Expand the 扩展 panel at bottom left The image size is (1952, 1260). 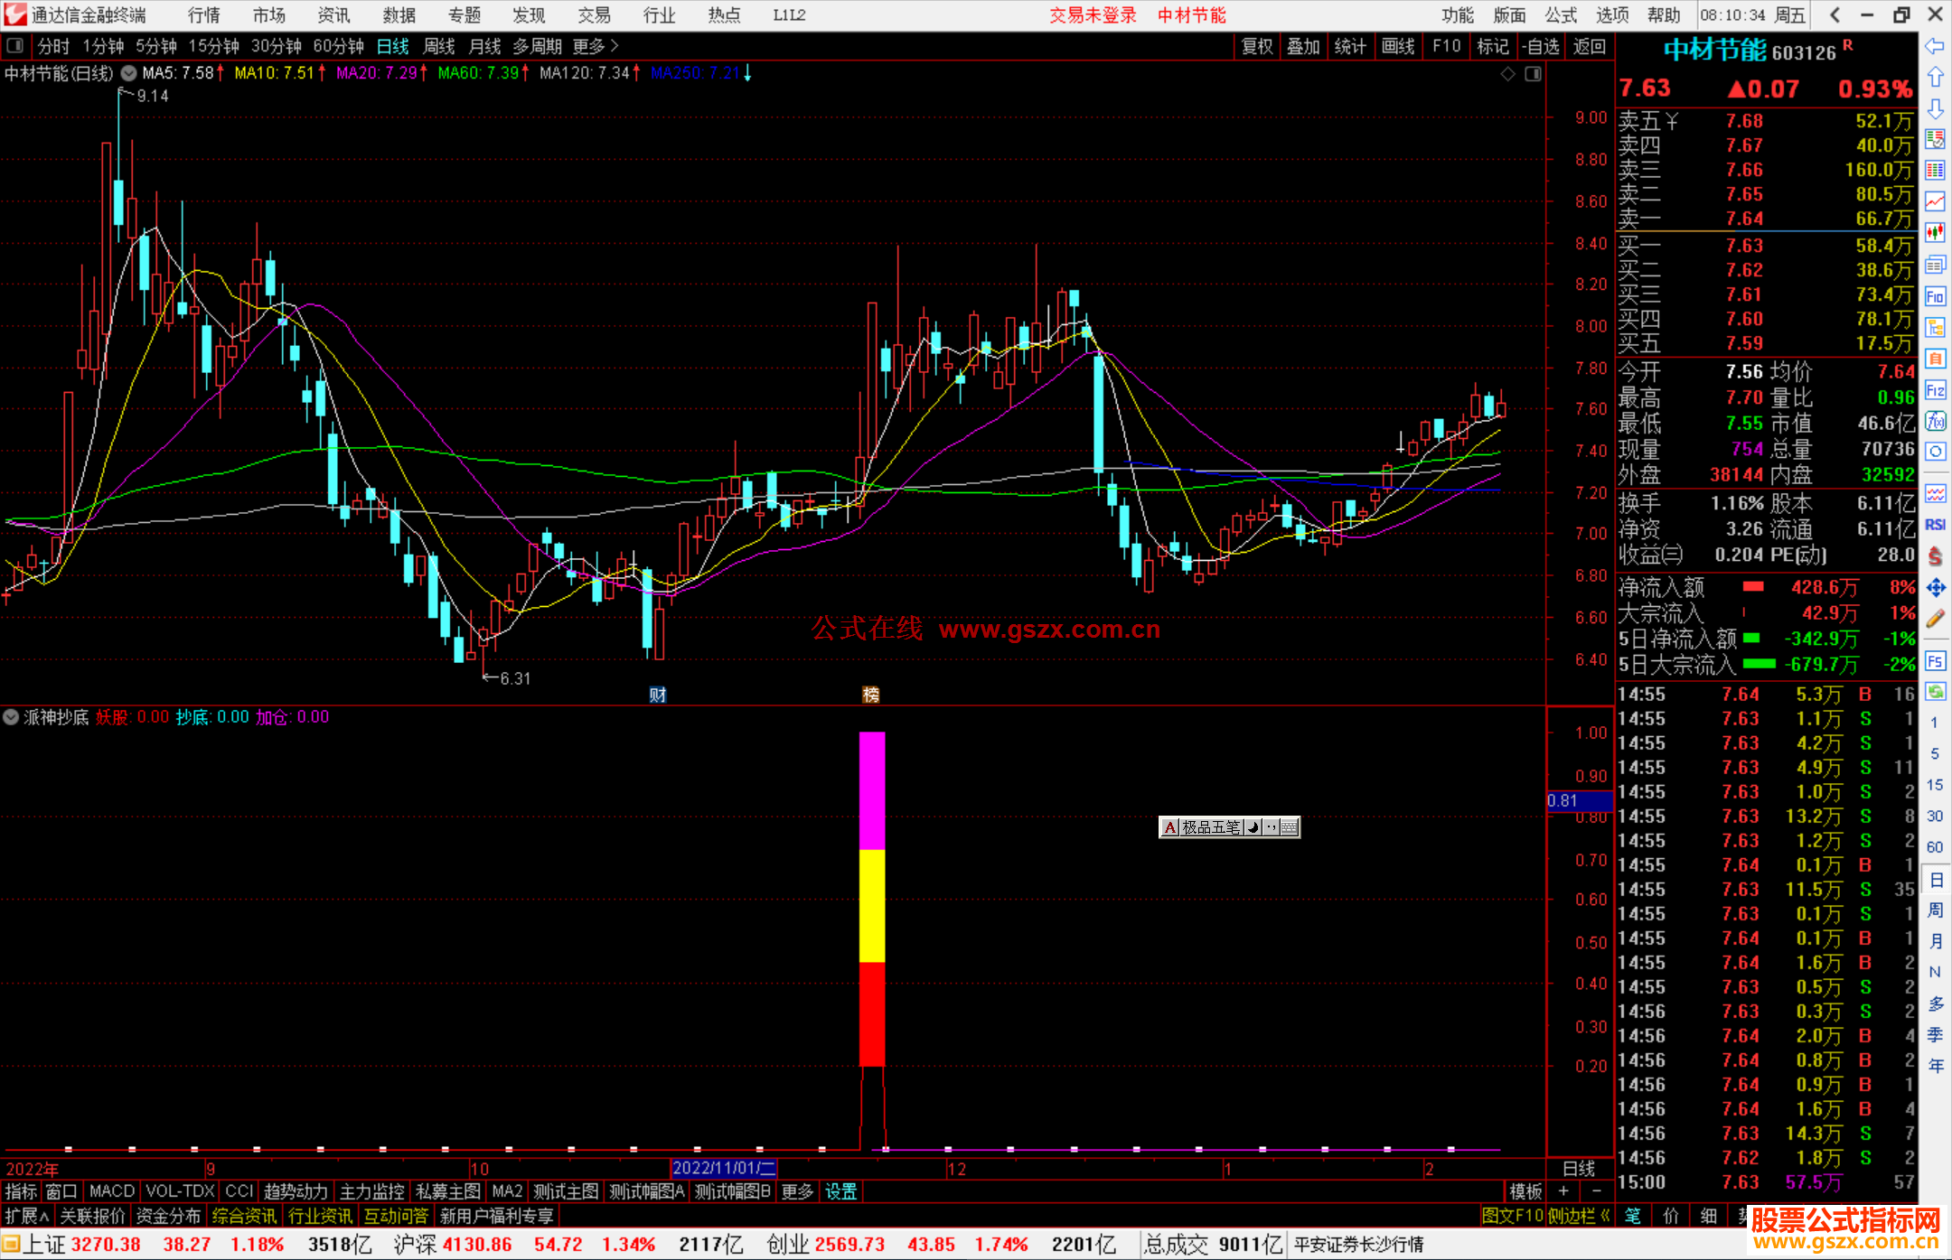point(26,1216)
